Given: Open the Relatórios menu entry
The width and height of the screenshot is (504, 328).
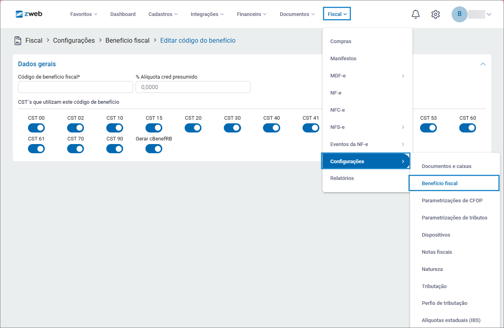Looking at the screenshot, I should click(x=342, y=178).
